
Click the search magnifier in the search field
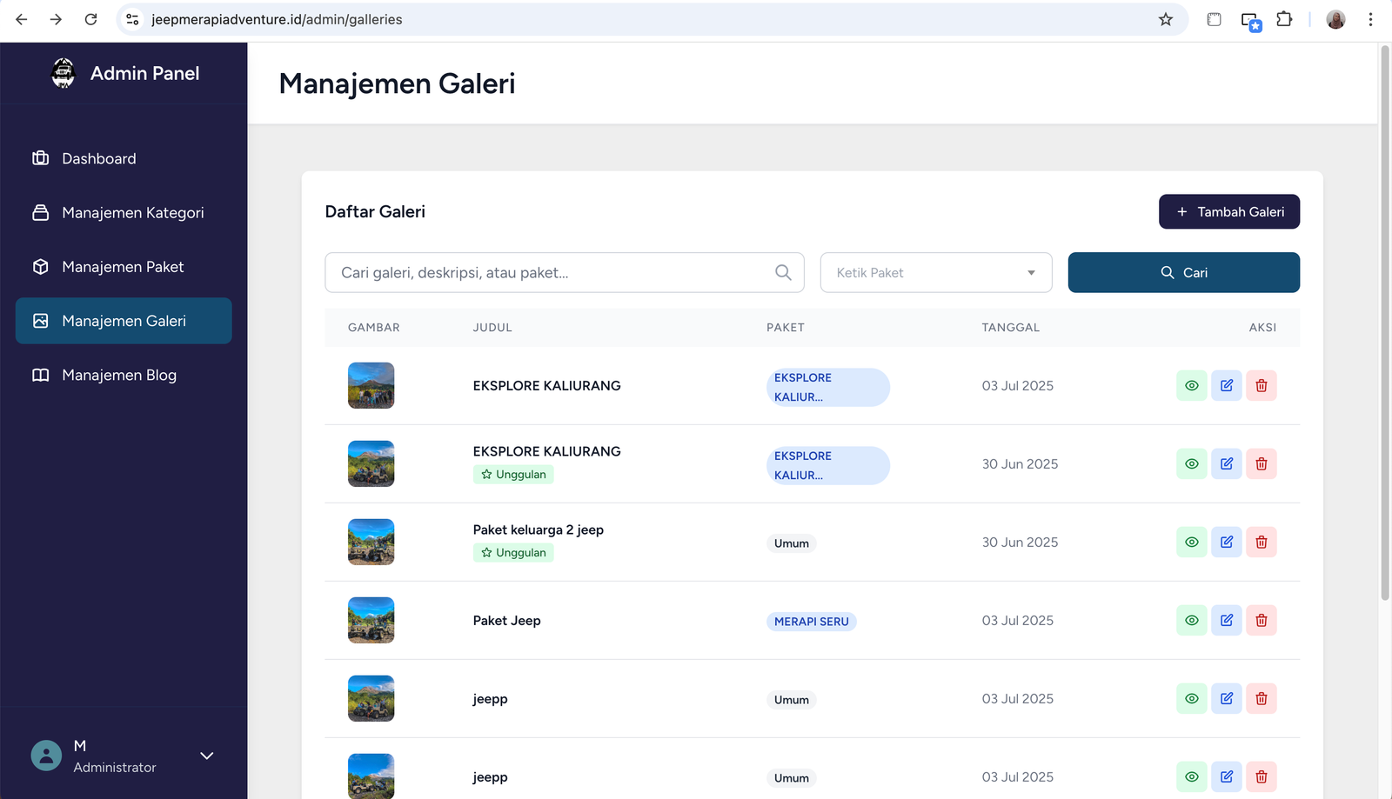[x=783, y=272]
